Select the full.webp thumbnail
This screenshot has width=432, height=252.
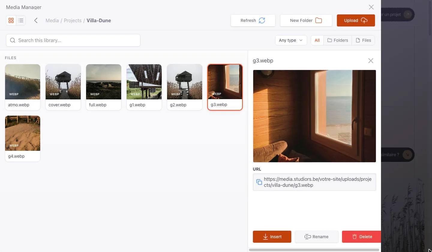pyautogui.click(x=103, y=82)
